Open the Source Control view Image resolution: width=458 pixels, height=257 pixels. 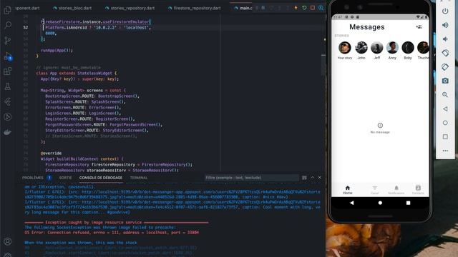8,40
